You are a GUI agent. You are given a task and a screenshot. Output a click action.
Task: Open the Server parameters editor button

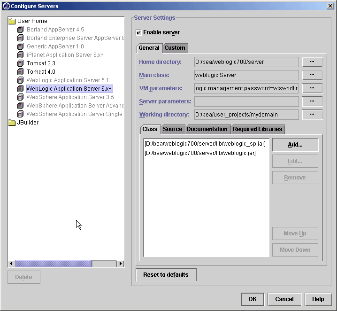pyautogui.click(x=312, y=101)
